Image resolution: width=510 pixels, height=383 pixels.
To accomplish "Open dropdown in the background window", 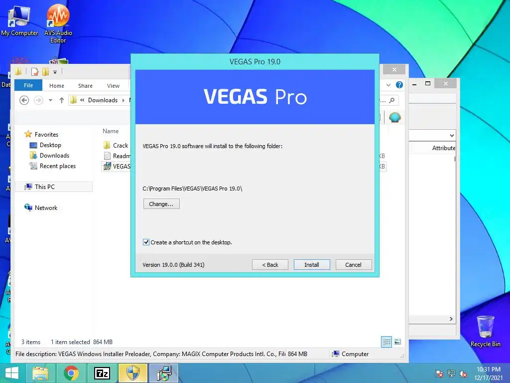I will tap(452, 135).
